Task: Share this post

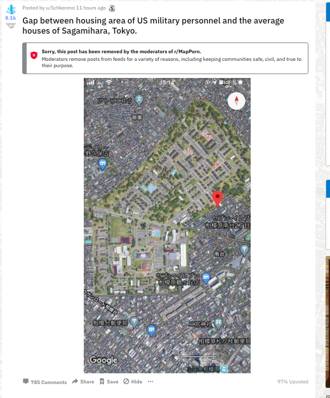Action: coord(83,382)
